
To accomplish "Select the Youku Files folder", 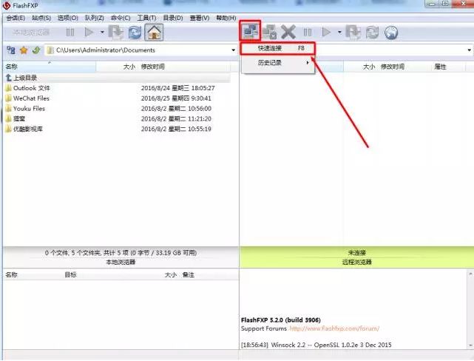I will point(25,109).
